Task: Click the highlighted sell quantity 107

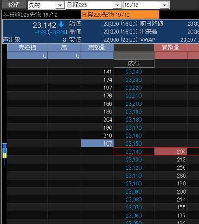Action: [97, 143]
